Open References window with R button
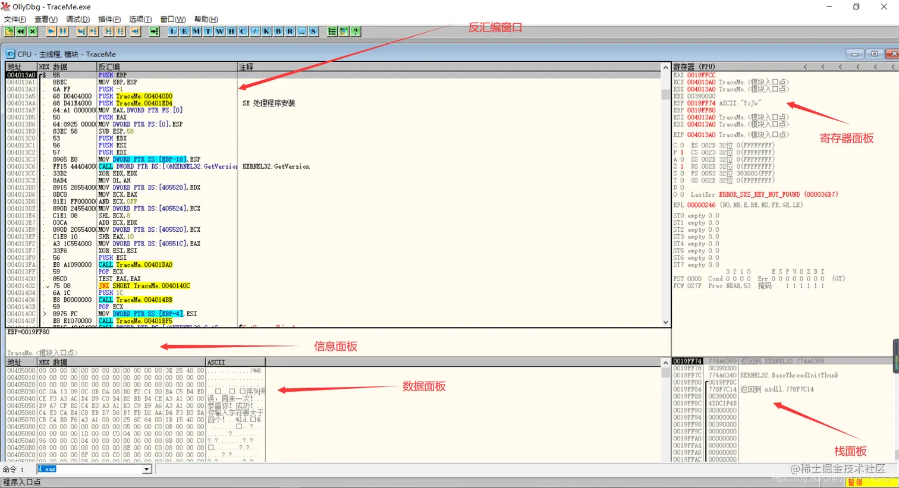Viewport: 899px width, 488px height. (x=290, y=32)
